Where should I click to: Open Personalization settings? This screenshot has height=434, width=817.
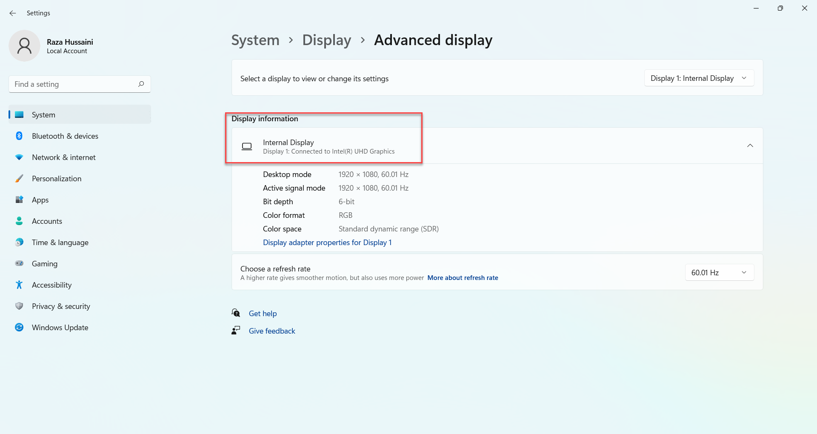(x=57, y=178)
